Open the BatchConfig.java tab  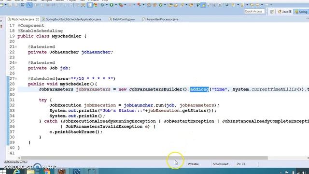[x=124, y=19]
